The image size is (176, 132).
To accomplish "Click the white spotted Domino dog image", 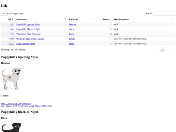I will pos(11,79).
